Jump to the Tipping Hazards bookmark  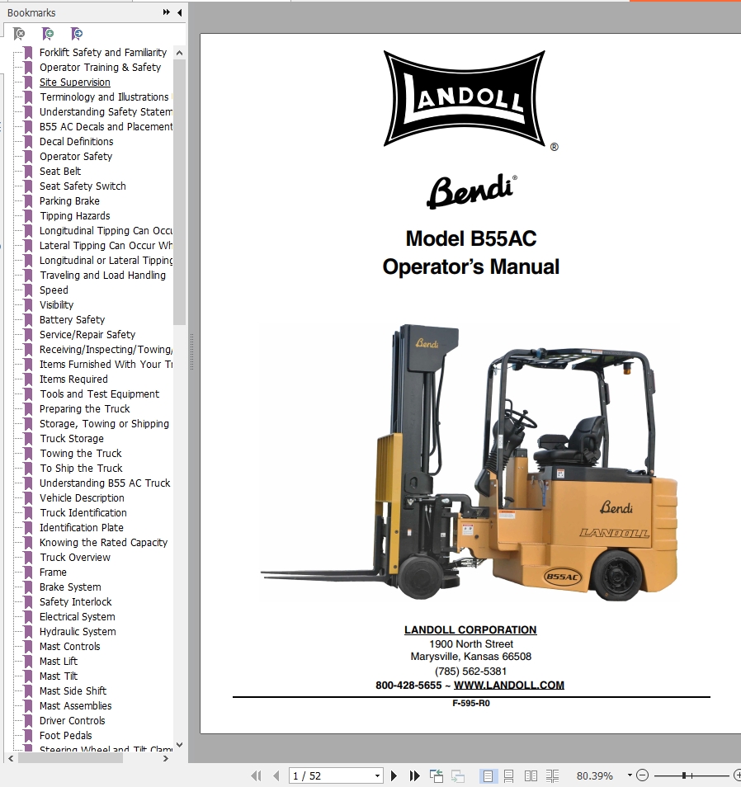point(74,216)
